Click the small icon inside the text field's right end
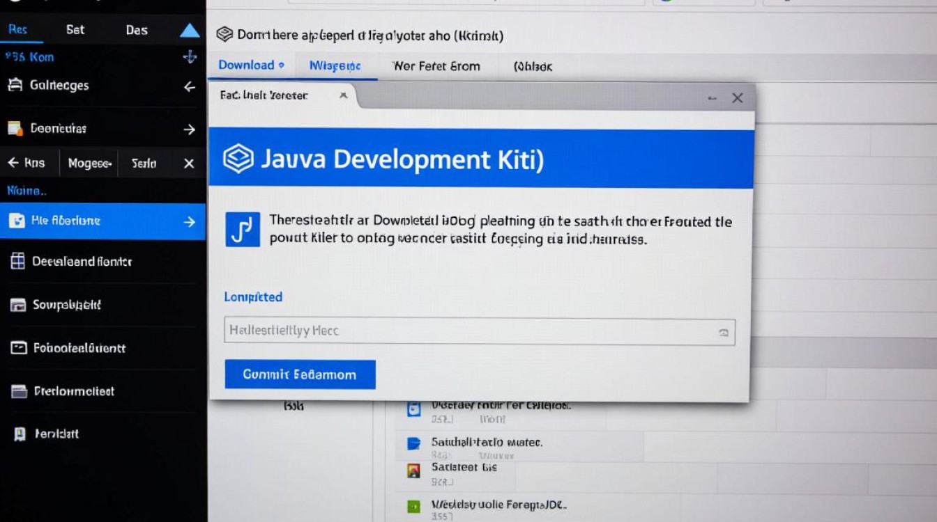The image size is (937, 522). click(x=723, y=332)
